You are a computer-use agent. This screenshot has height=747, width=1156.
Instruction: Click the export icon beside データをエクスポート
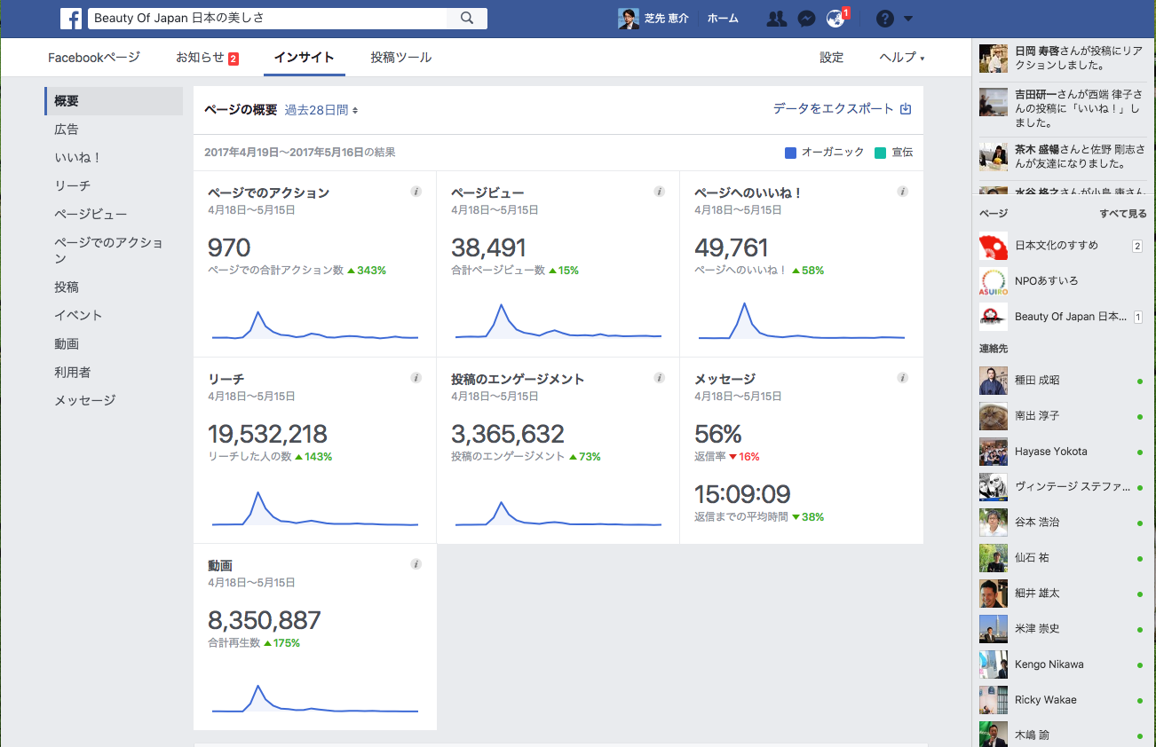coord(906,109)
